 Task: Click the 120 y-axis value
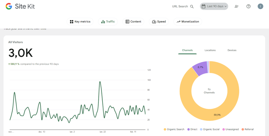(x=149, y=70)
